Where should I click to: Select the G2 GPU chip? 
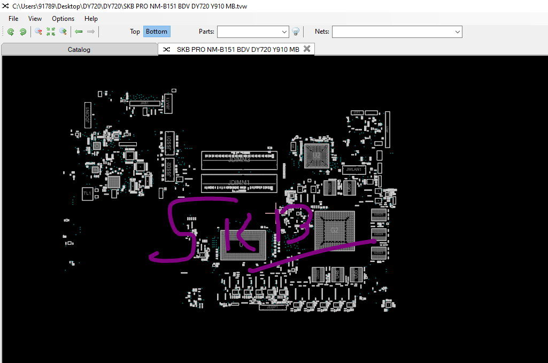[x=335, y=230]
